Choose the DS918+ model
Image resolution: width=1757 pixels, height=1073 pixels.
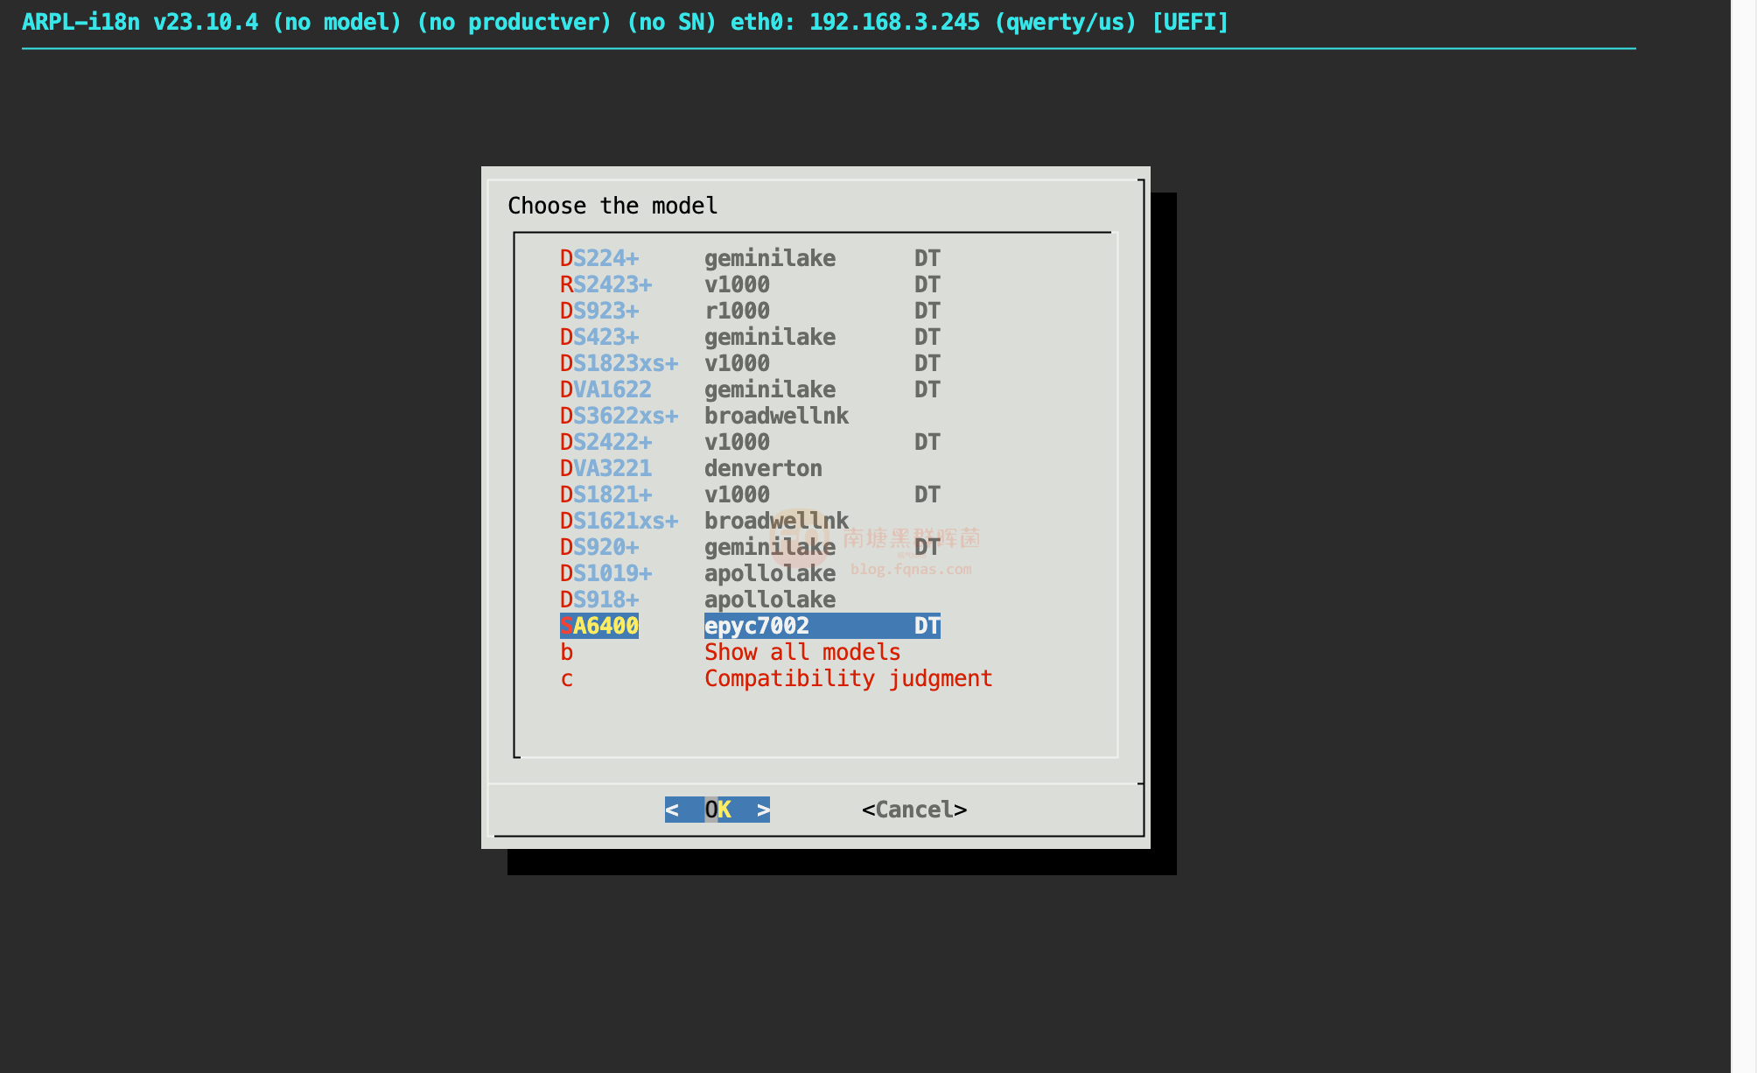pyautogui.click(x=698, y=600)
